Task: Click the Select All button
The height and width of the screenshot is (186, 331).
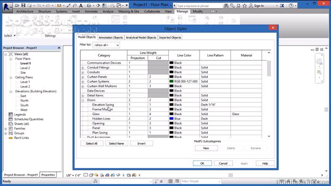Action: 92,144
